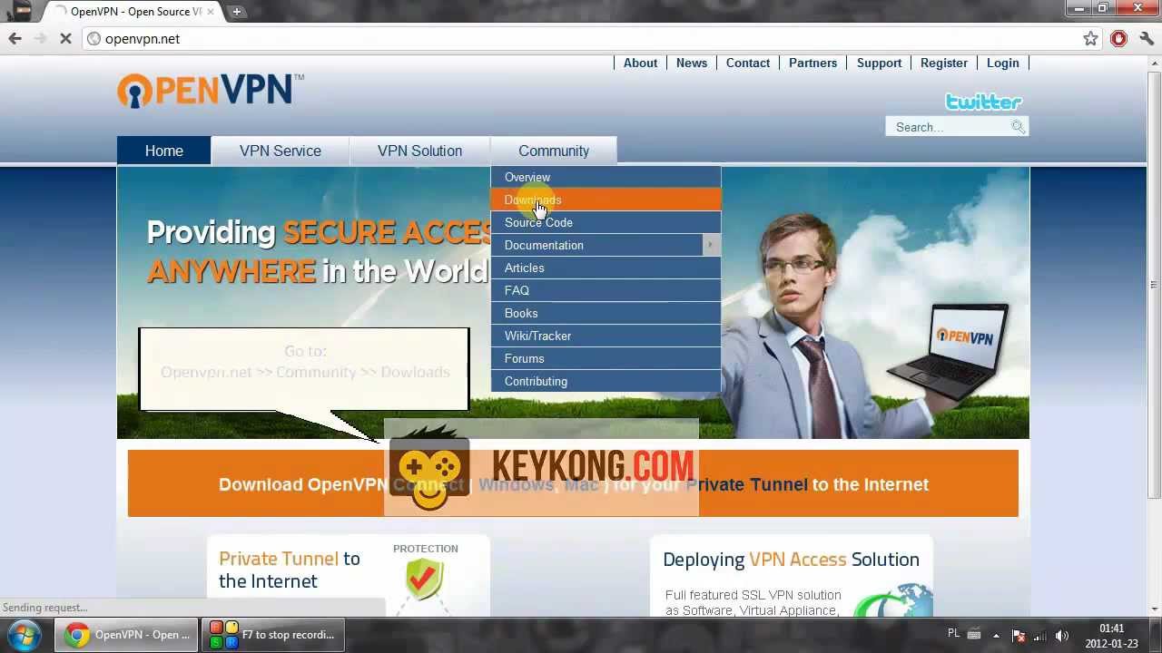
Task: Click the About link
Action: pos(640,63)
